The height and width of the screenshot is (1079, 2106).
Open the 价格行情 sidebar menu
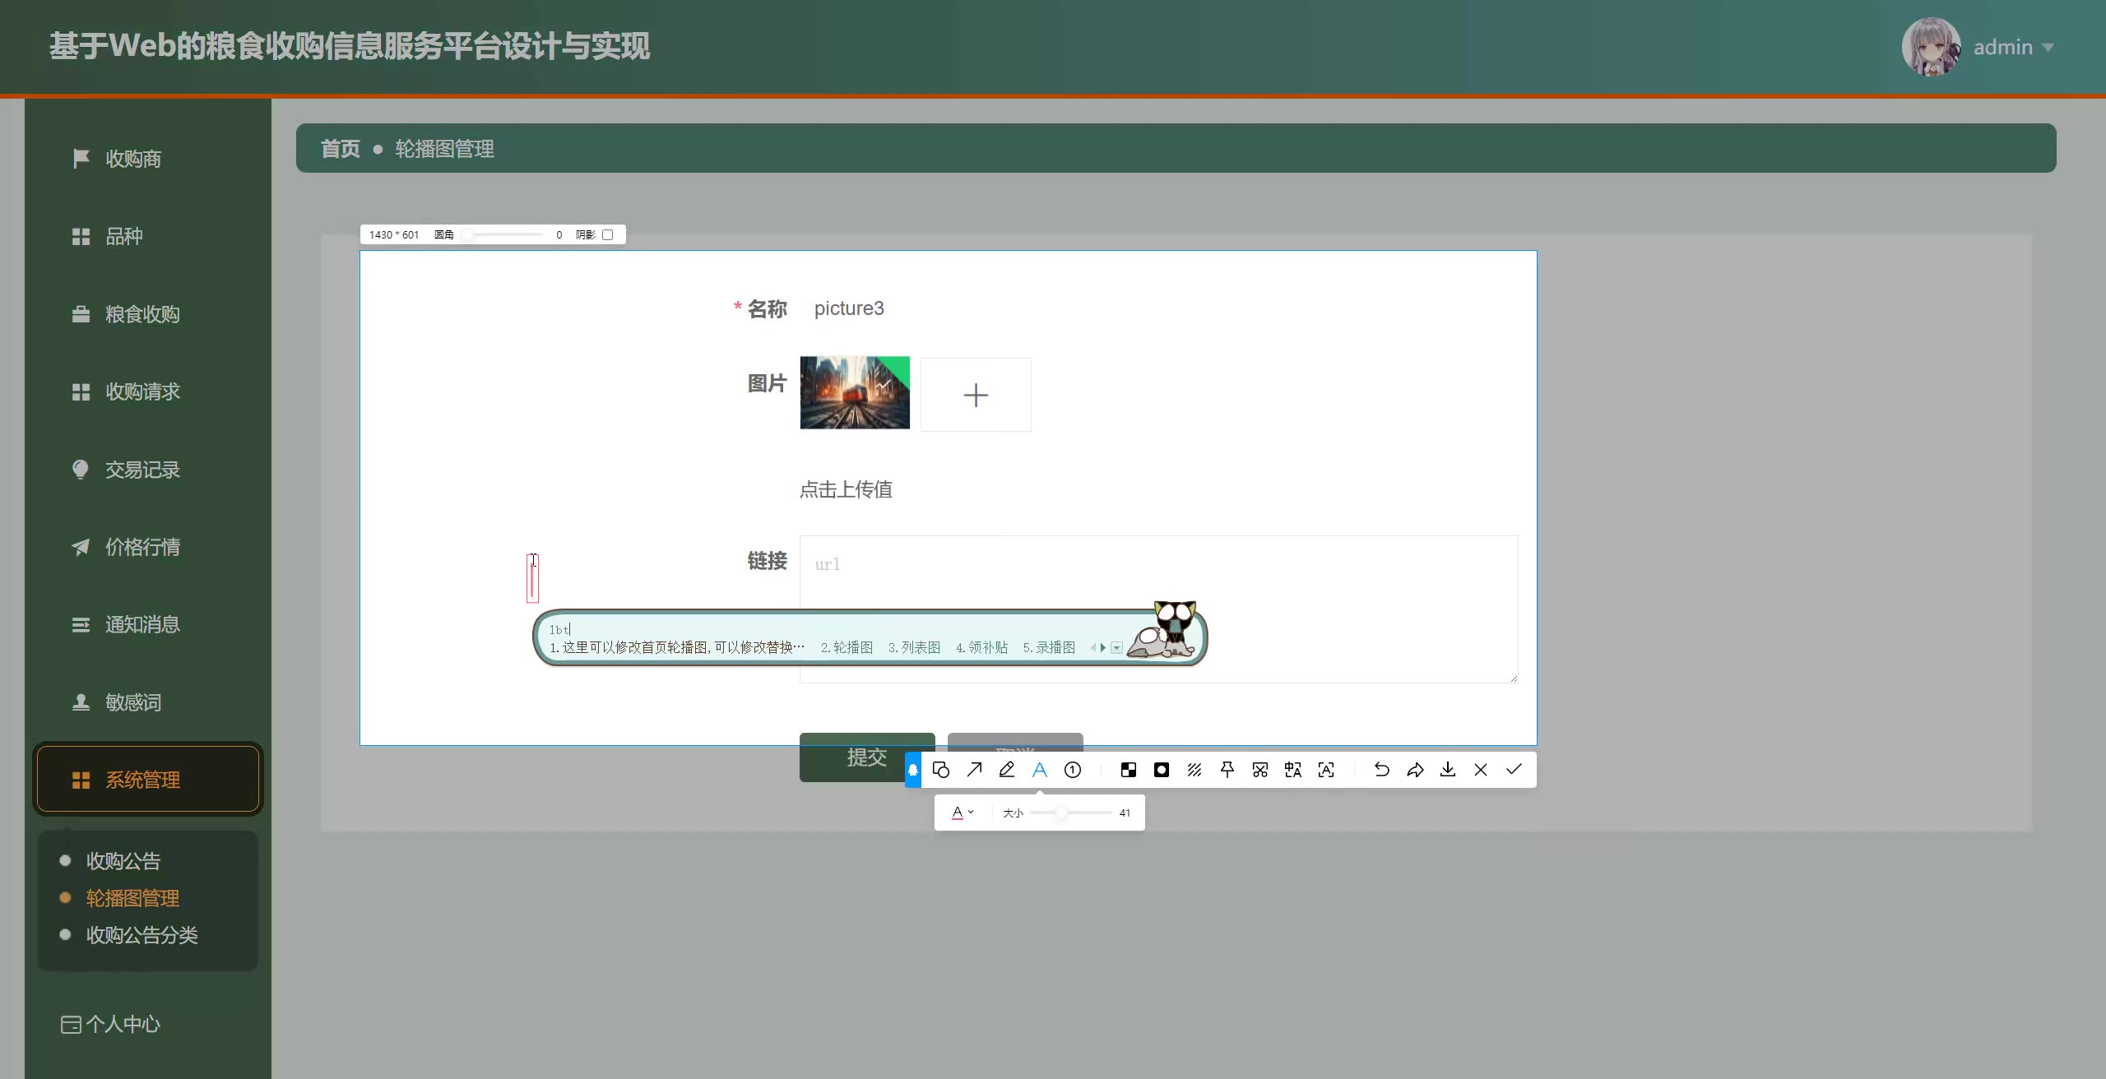(142, 547)
